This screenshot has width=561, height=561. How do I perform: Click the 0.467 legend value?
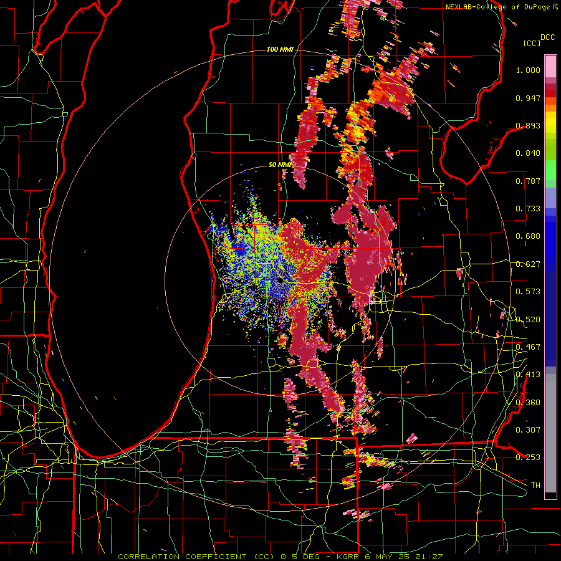tap(528, 347)
